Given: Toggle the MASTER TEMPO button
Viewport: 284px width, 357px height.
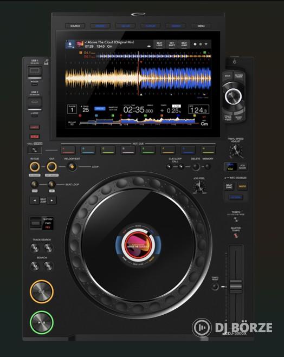Looking at the screenshot, I should pos(236,236).
